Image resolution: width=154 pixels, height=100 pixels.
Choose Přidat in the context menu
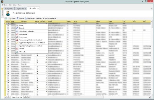pos(32,25)
